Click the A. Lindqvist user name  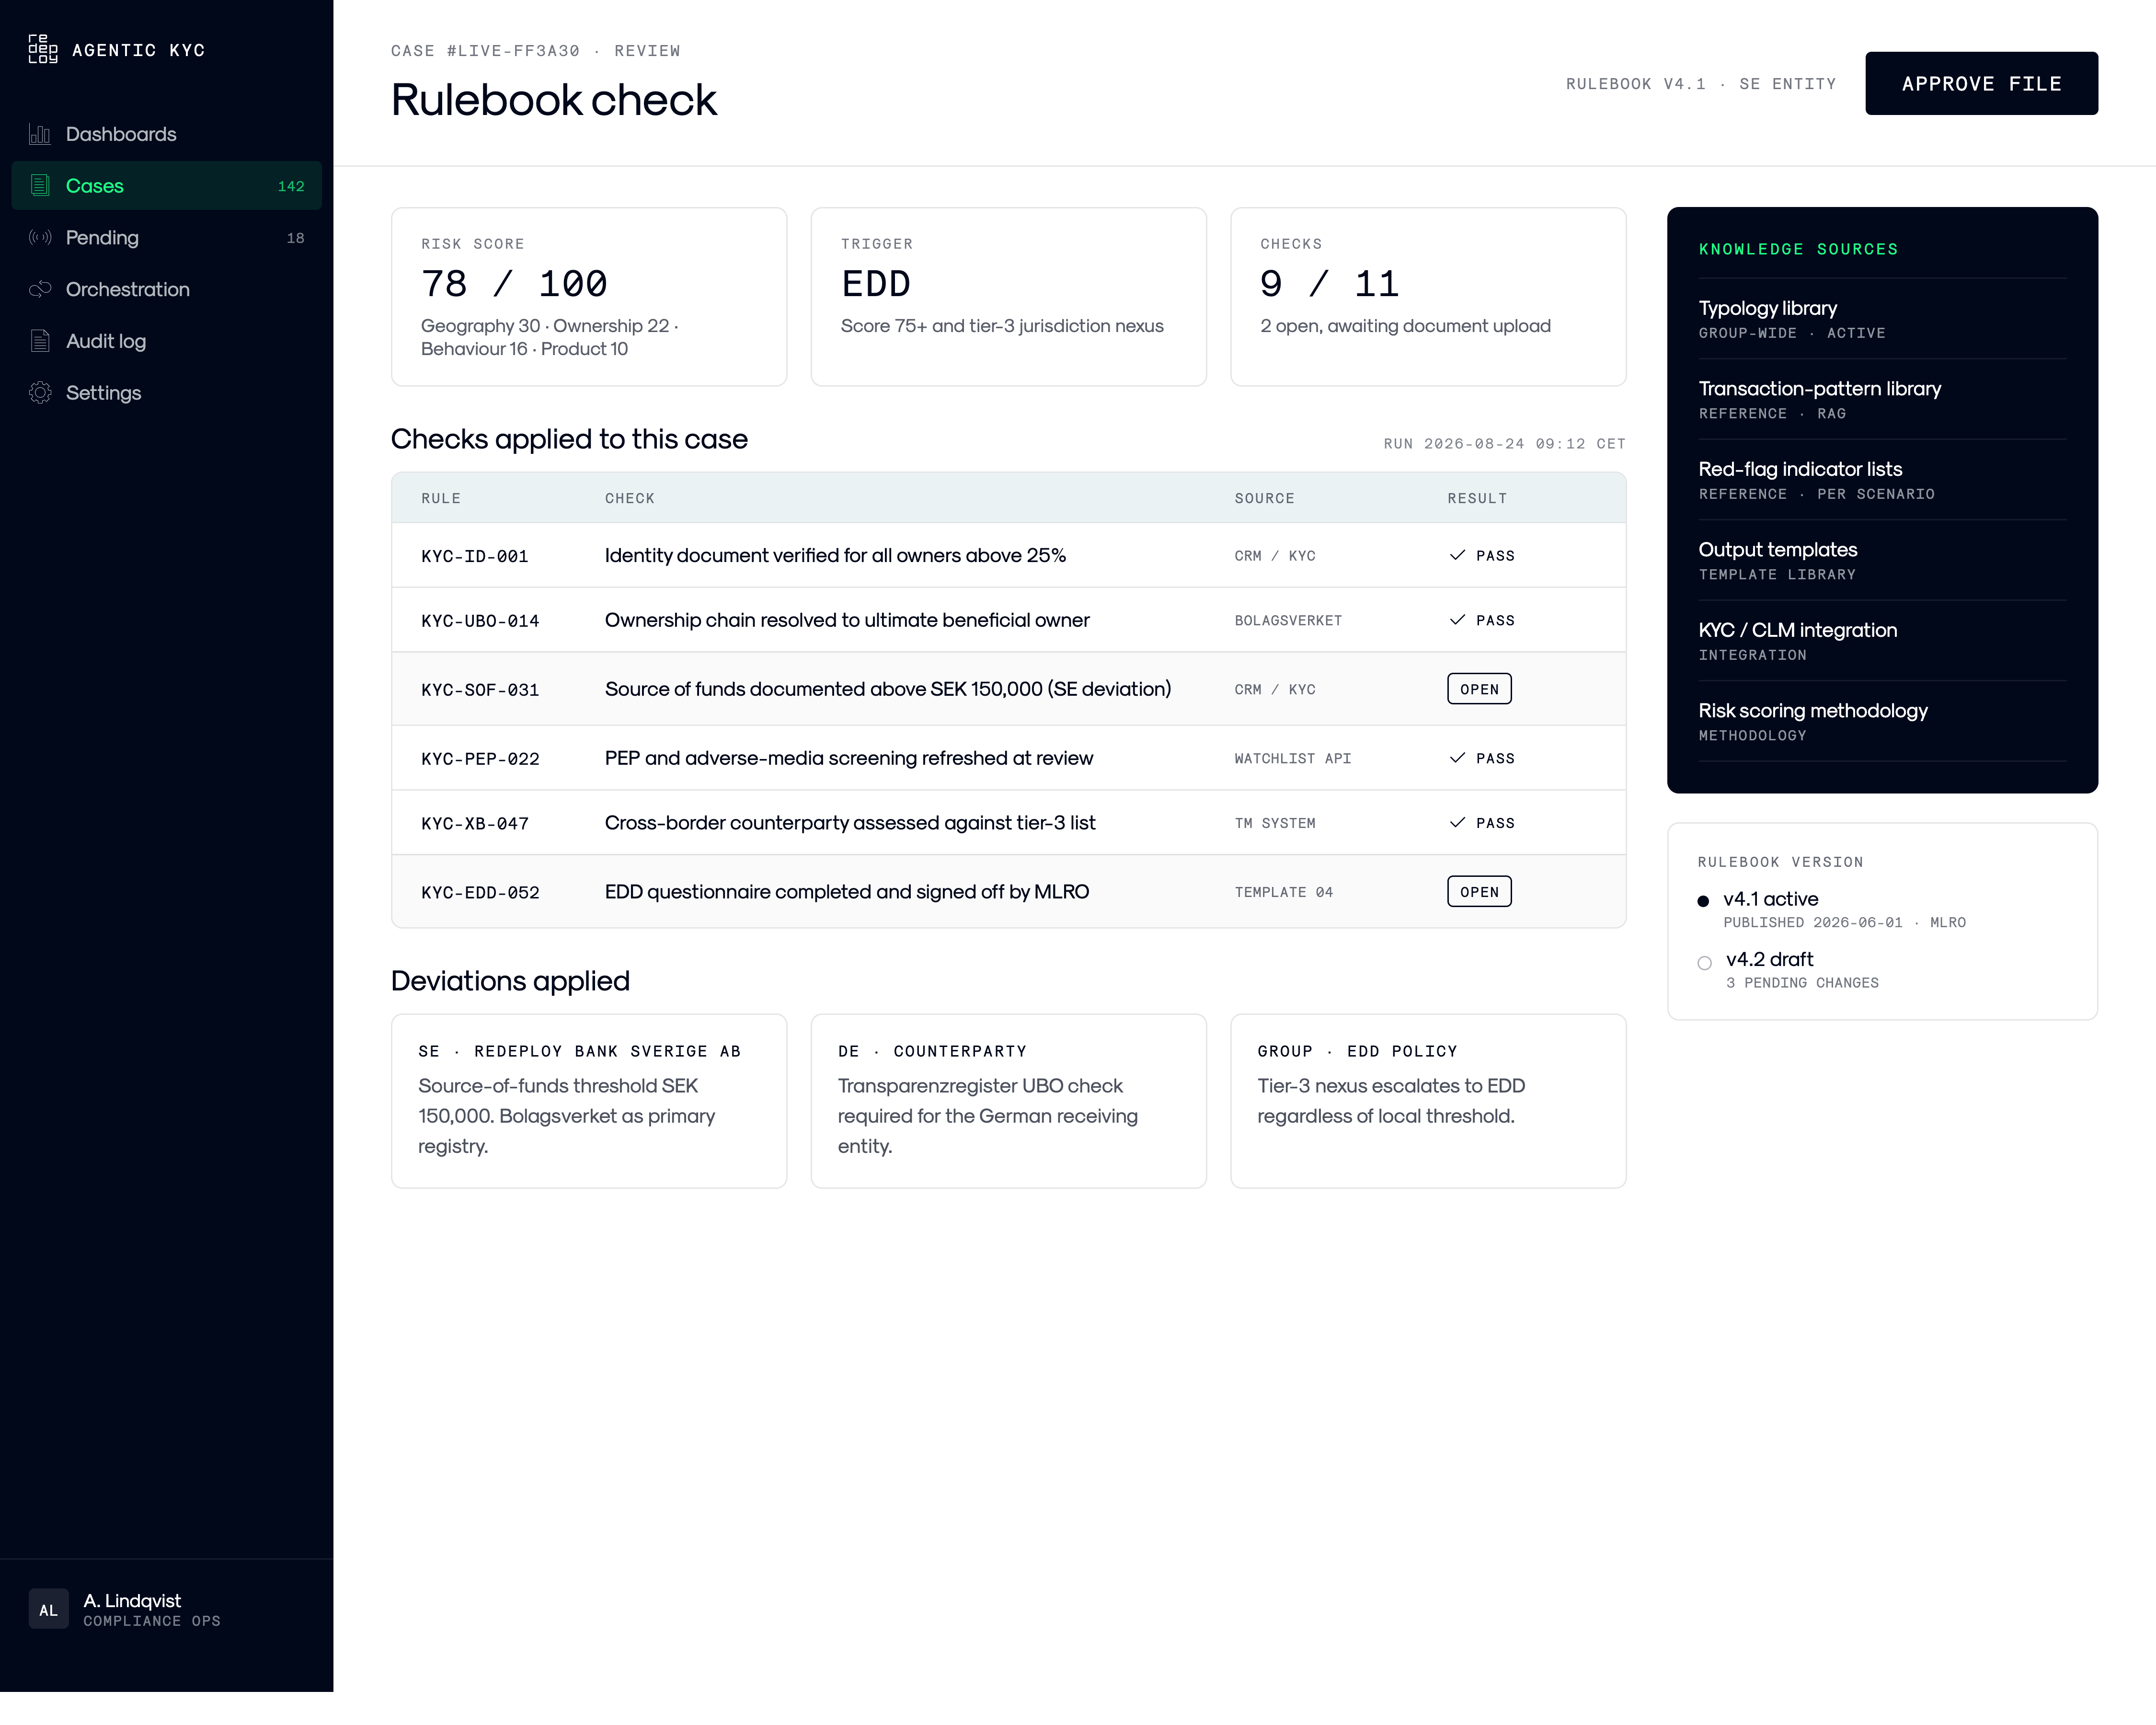coord(132,1601)
